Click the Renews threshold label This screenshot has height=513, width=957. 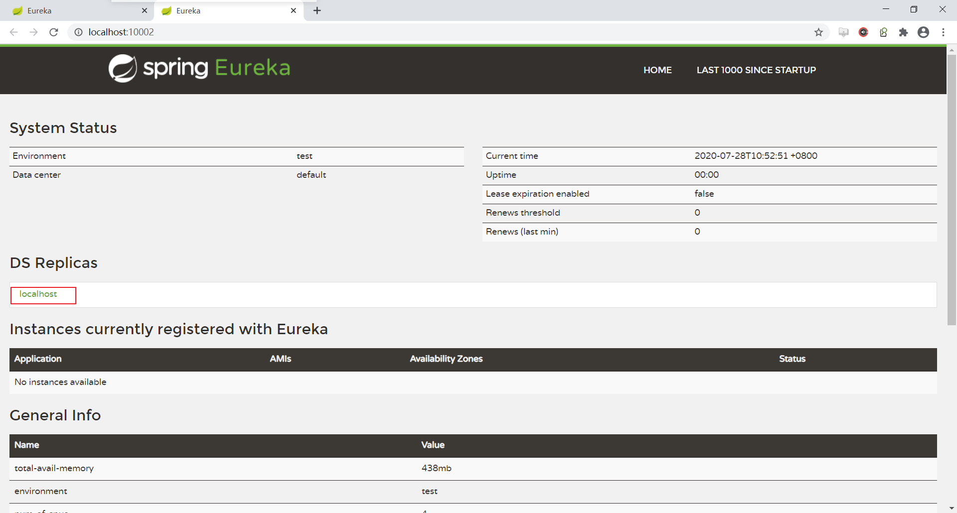(x=523, y=213)
